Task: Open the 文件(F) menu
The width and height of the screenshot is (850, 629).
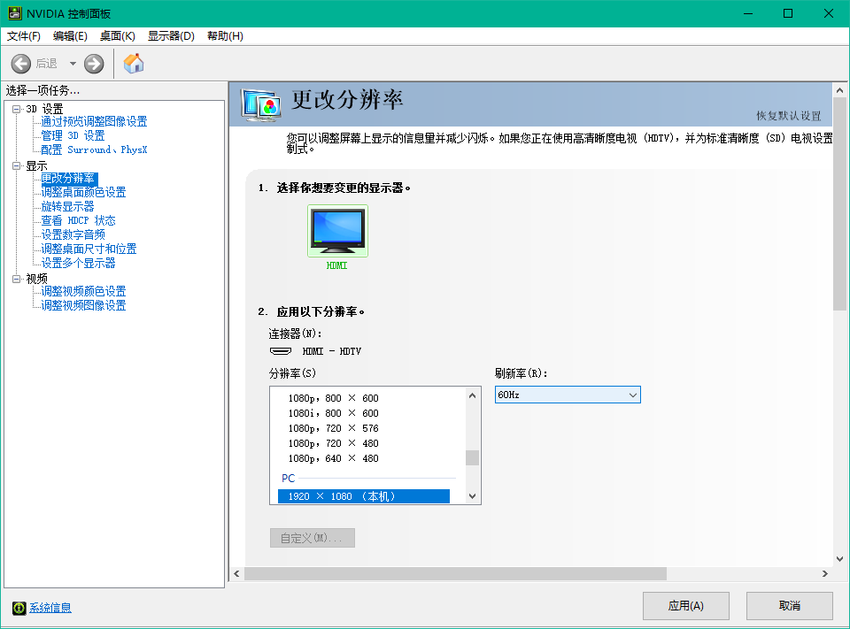Action: (x=24, y=36)
